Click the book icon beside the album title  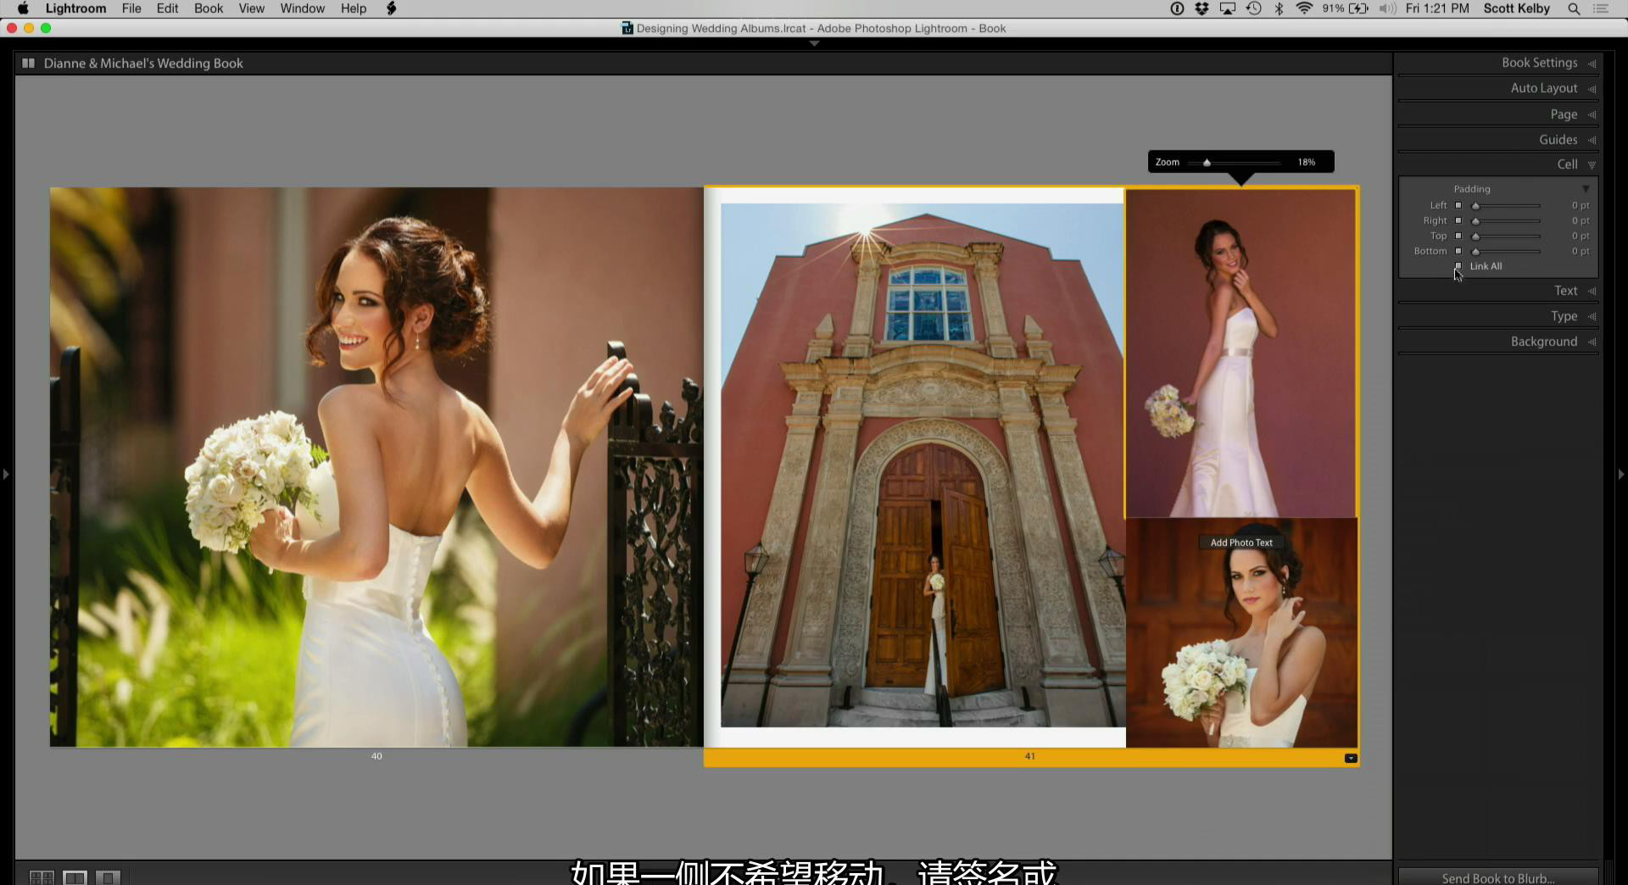[28, 64]
